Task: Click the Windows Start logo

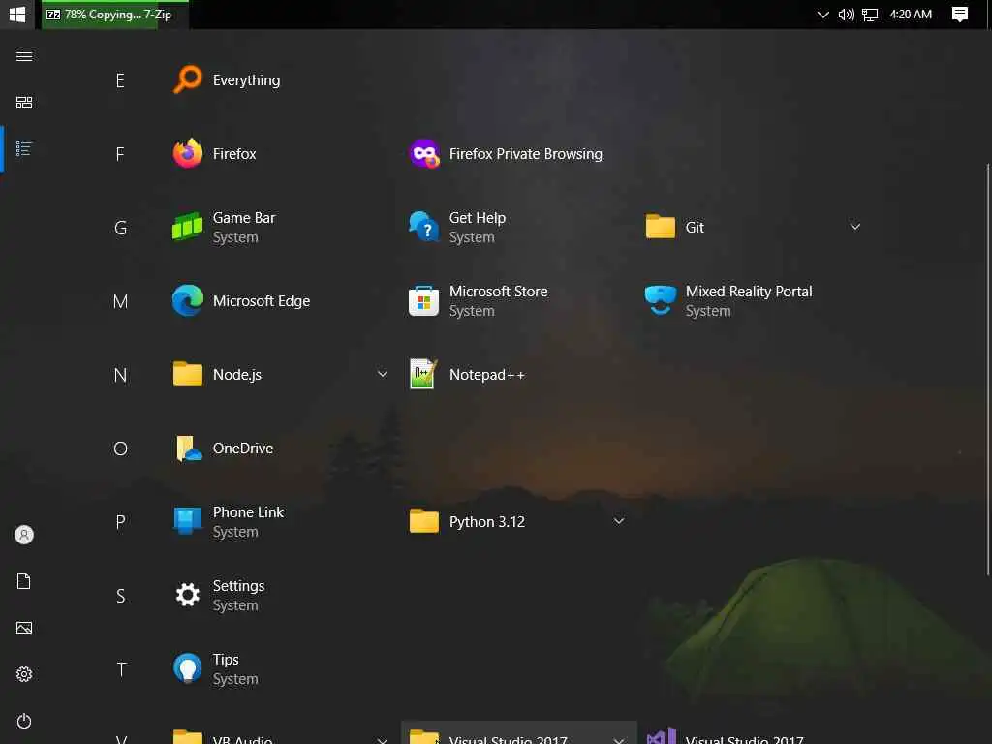Action: point(17,14)
